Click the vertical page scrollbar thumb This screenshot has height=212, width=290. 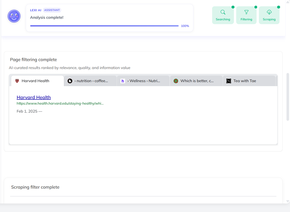coord(288,97)
